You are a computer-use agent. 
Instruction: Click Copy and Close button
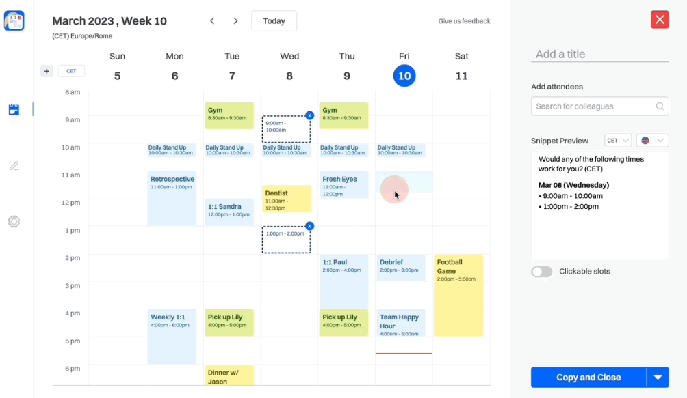point(588,378)
